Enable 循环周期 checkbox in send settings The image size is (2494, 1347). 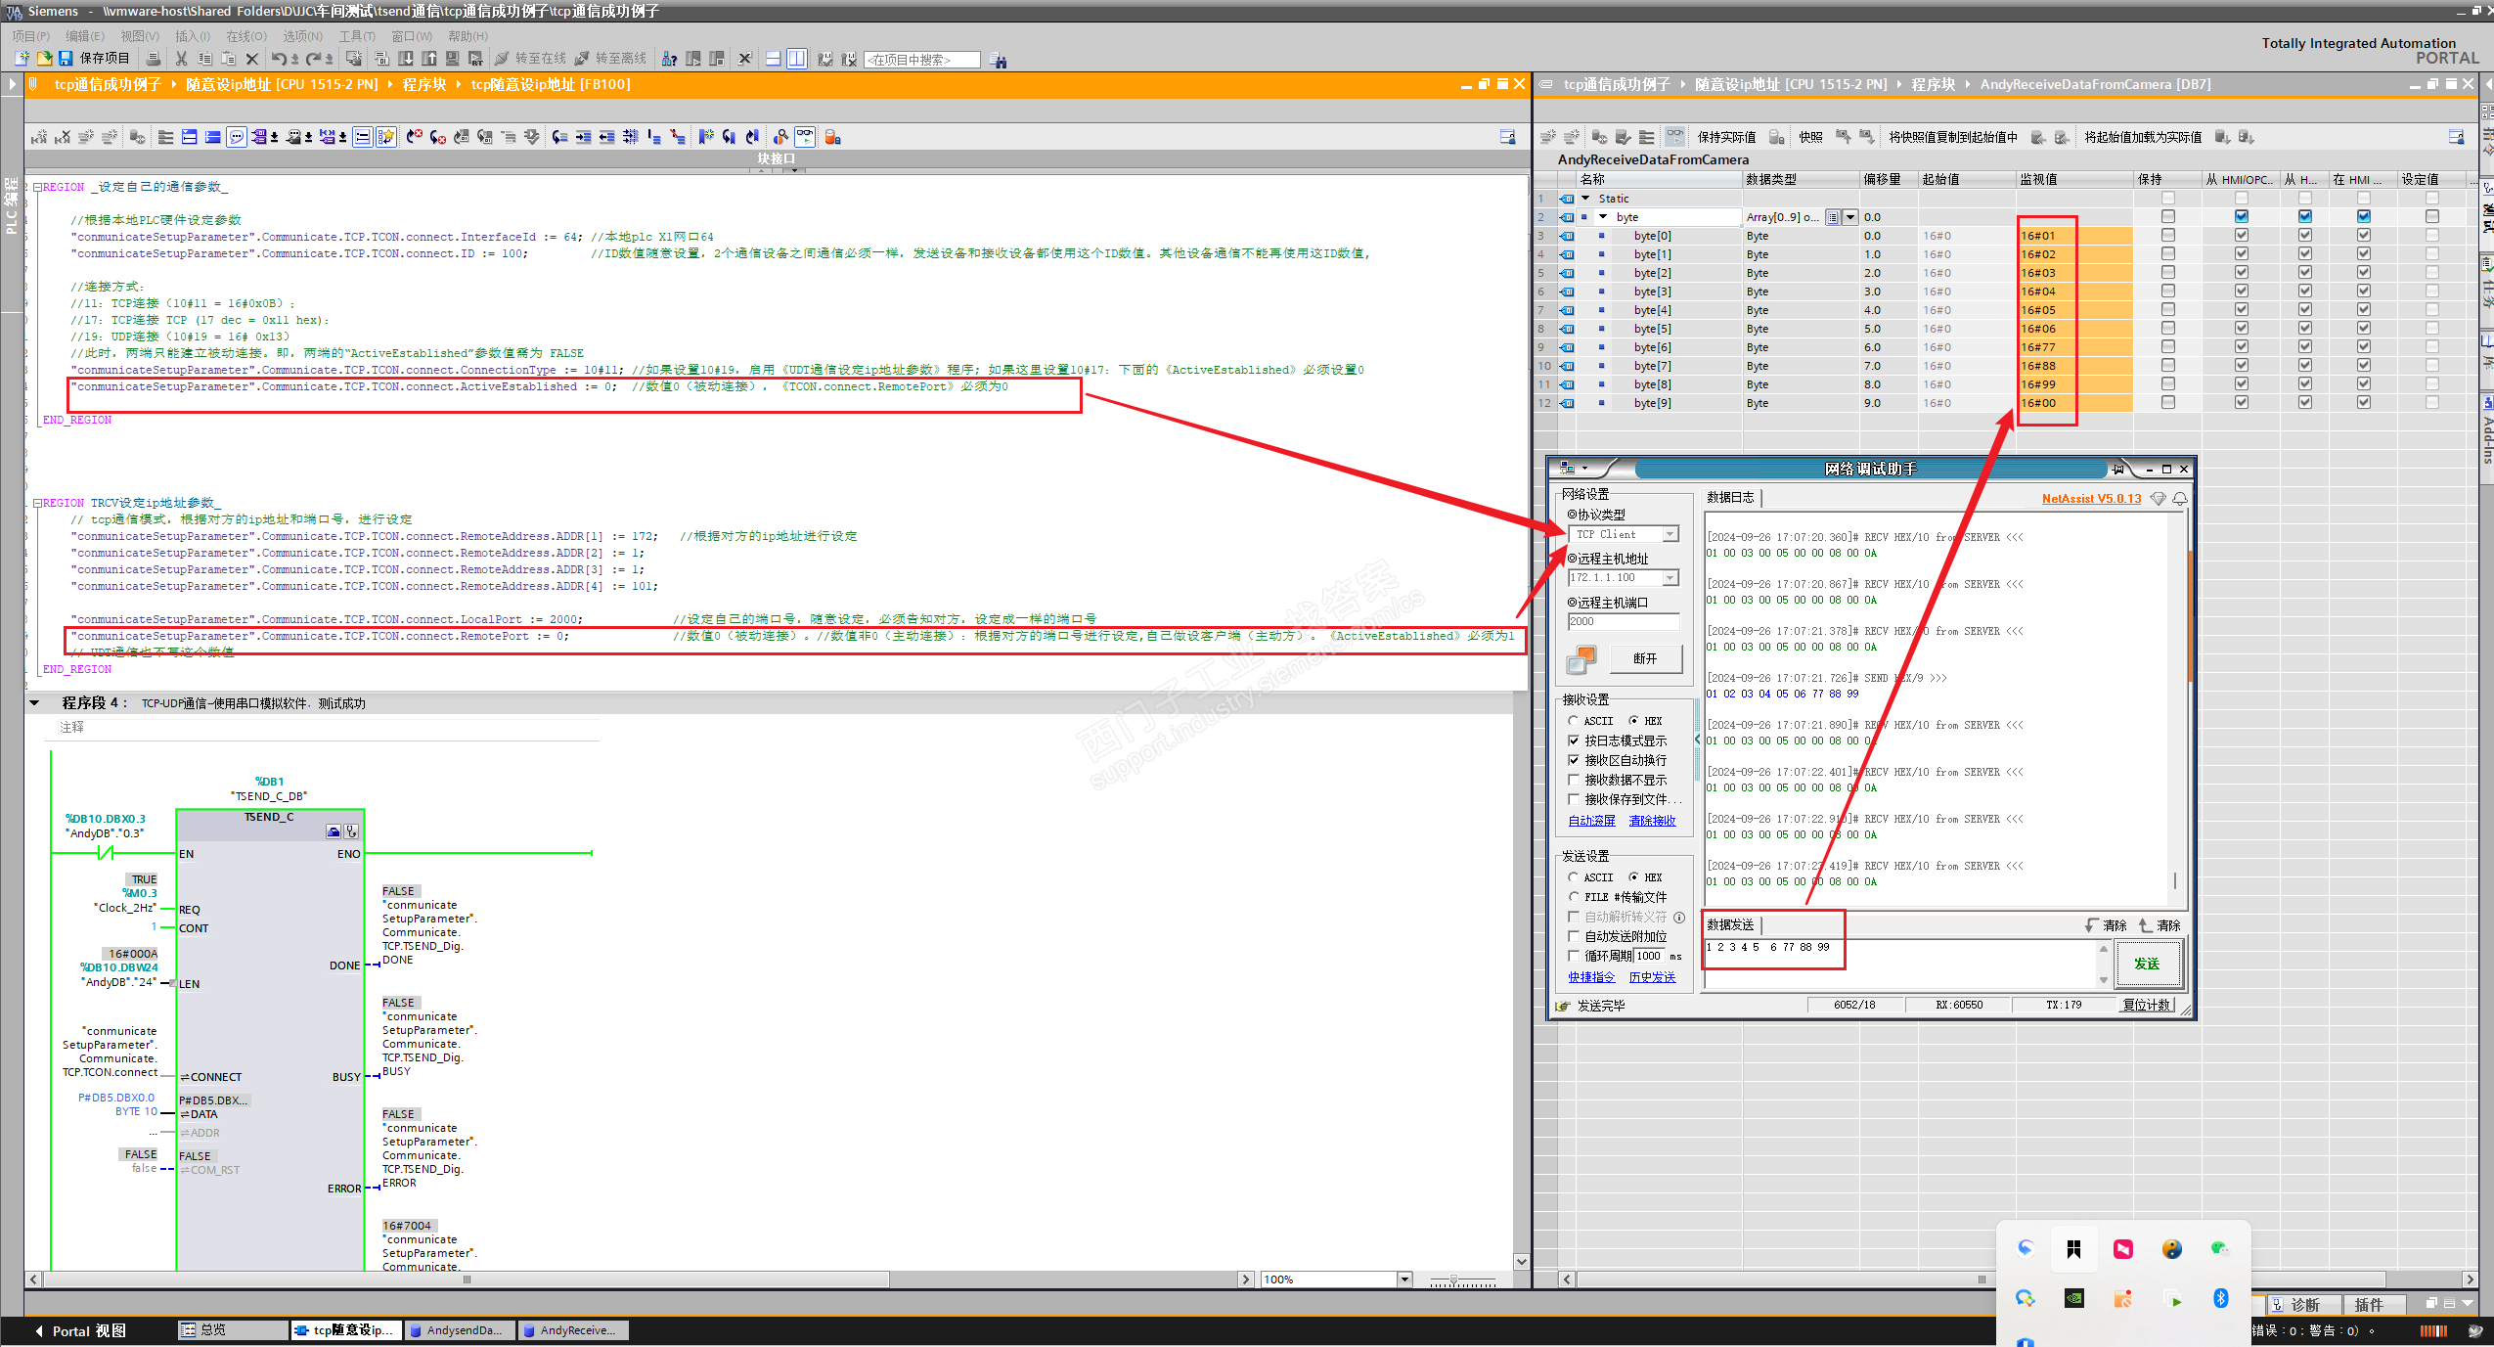(1574, 956)
